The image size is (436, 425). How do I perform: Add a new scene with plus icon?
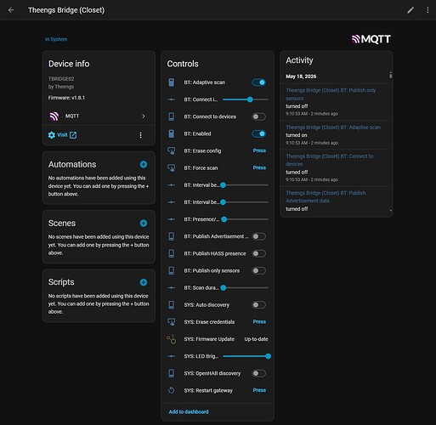click(x=144, y=224)
